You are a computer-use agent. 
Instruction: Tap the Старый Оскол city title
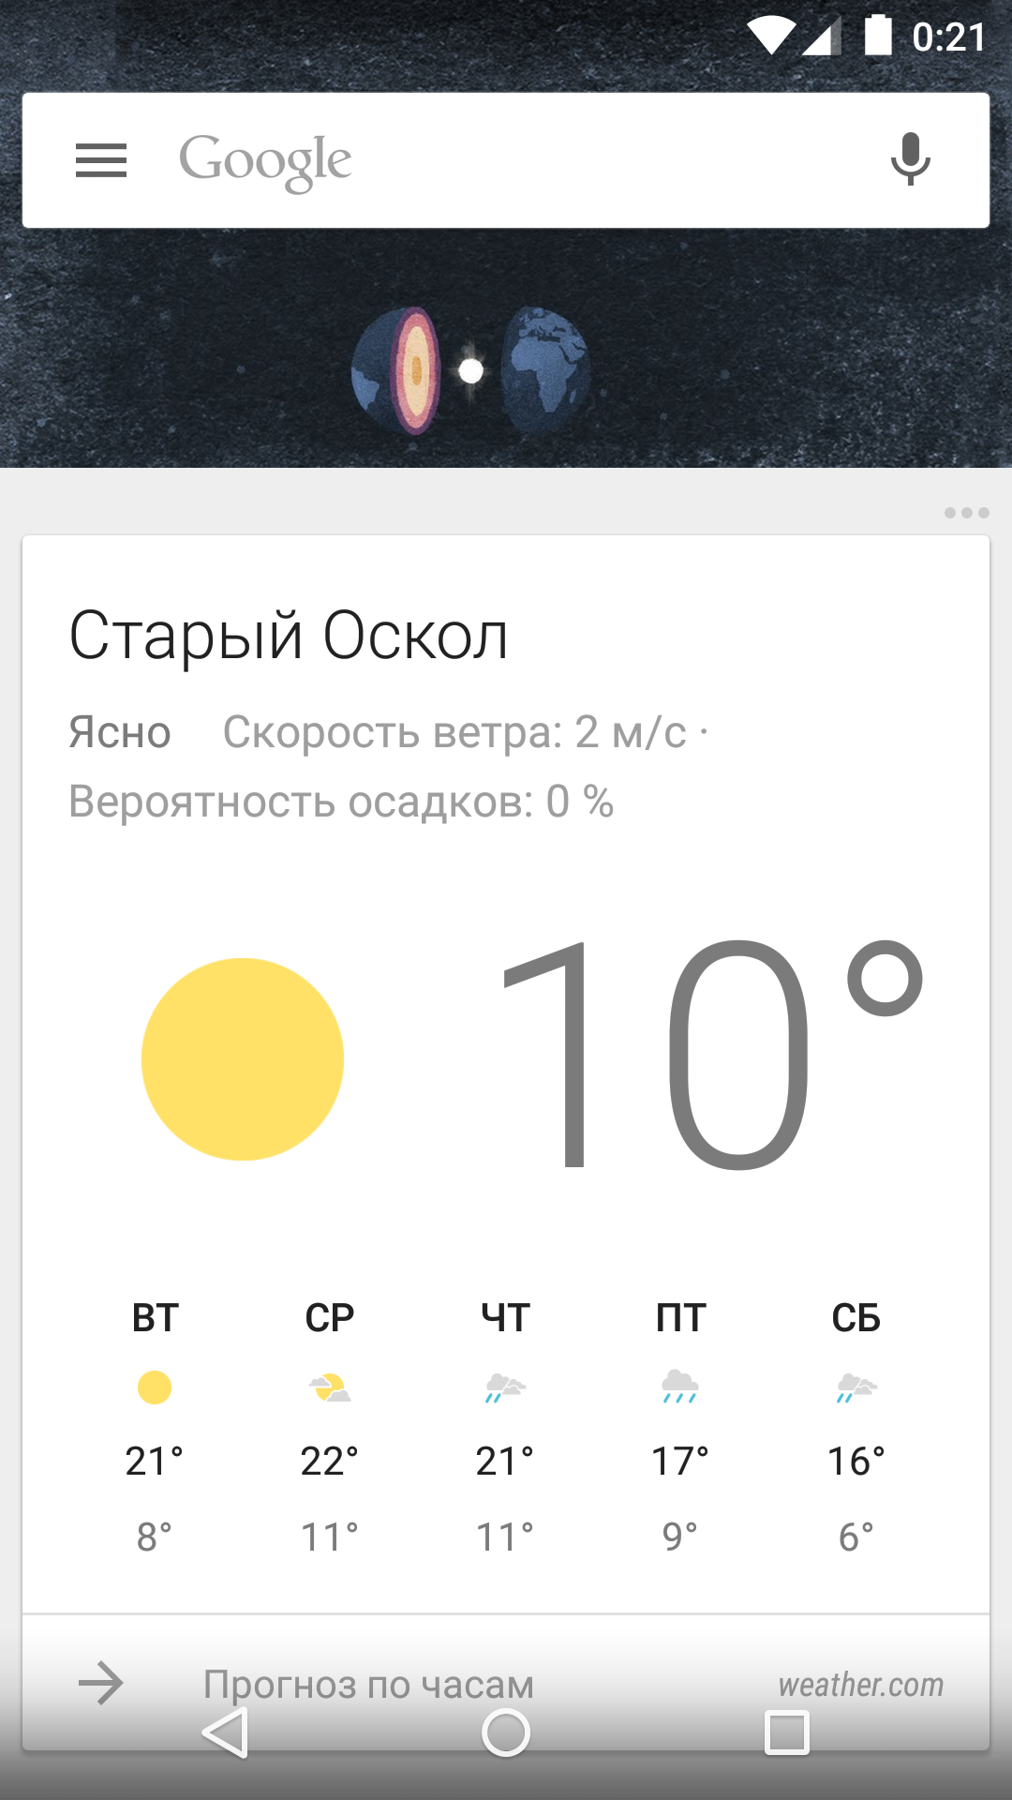pyautogui.click(x=289, y=637)
